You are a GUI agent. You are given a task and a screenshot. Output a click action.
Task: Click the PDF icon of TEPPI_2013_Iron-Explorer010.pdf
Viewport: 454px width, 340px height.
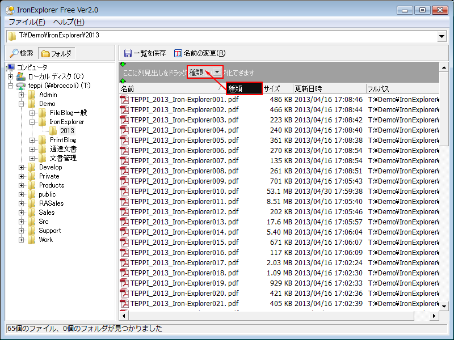click(x=124, y=191)
